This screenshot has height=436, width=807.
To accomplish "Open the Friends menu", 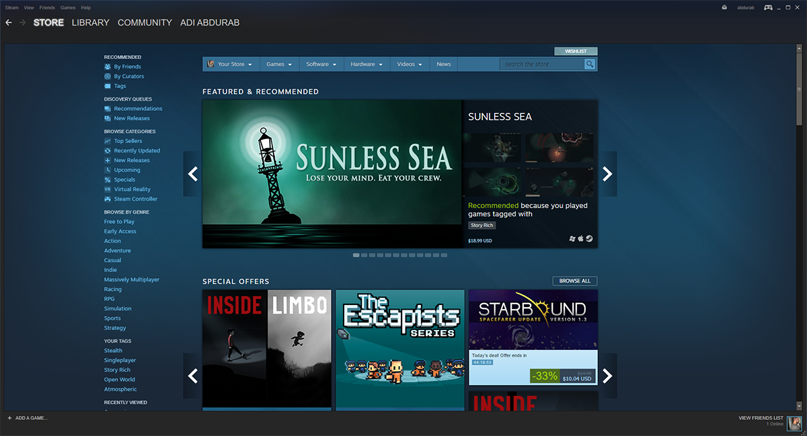I will tap(47, 7).
